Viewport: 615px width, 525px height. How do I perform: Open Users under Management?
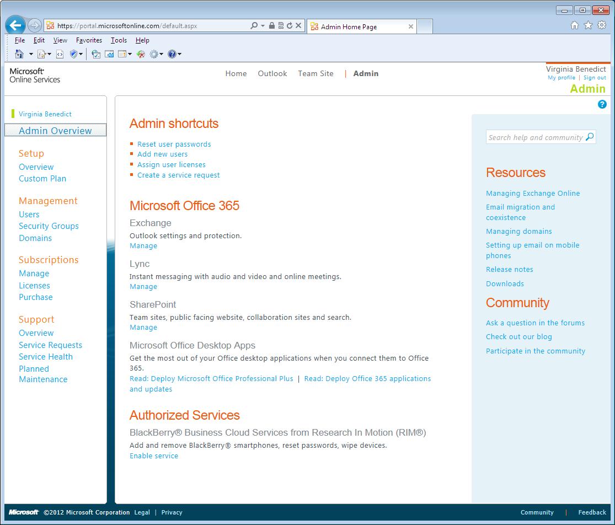(x=29, y=215)
